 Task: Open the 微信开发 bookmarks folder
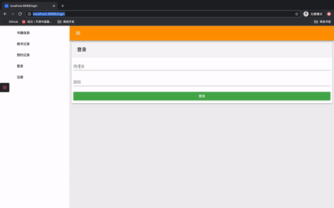pos(66,22)
